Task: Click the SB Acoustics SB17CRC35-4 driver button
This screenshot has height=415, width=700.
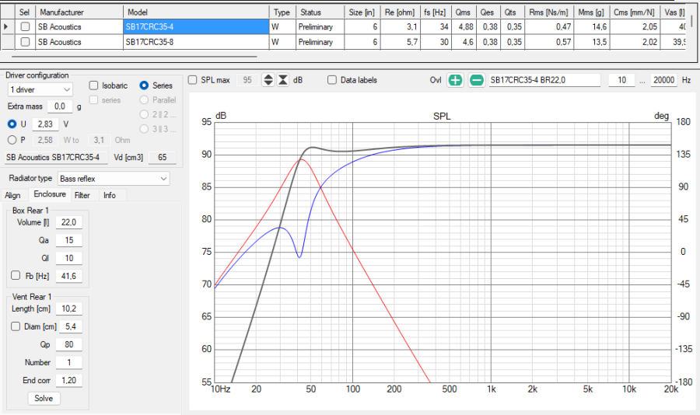Action: [56, 158]
